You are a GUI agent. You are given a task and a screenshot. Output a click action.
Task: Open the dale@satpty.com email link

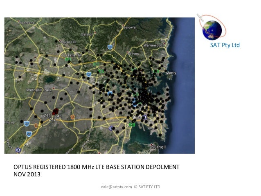[113, 187]
